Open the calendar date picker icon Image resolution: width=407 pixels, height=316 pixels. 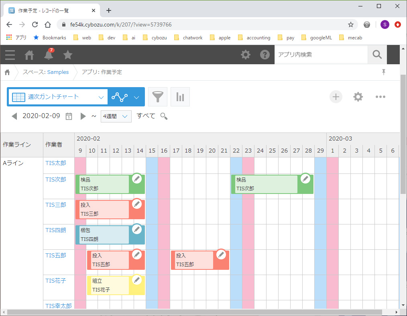tap(69, 116)
